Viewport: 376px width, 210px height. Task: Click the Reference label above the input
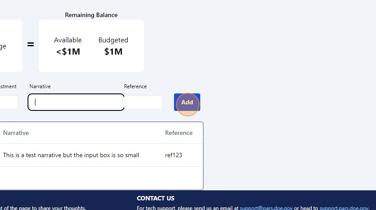click(x=135, y=86)
